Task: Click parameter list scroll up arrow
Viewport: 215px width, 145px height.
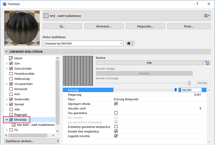Action: click(x=209, y=90)
